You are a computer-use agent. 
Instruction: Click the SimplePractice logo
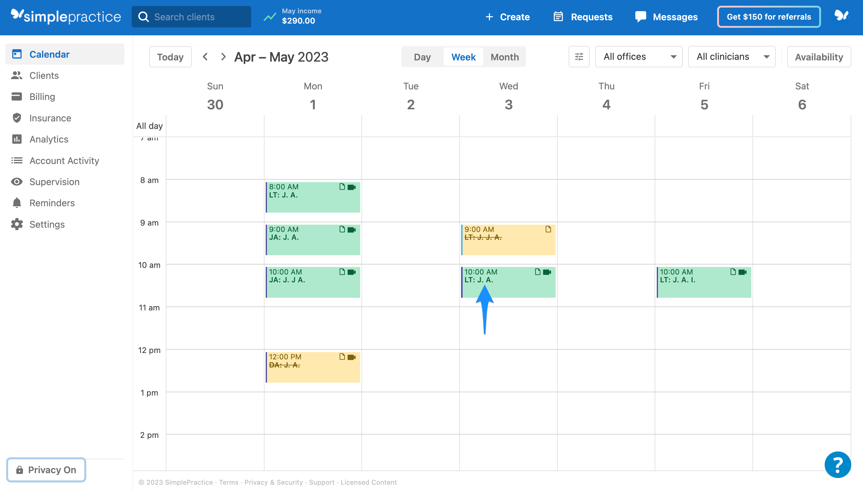66,17
